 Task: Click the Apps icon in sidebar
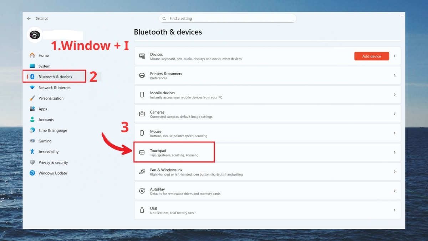point(32,109)
